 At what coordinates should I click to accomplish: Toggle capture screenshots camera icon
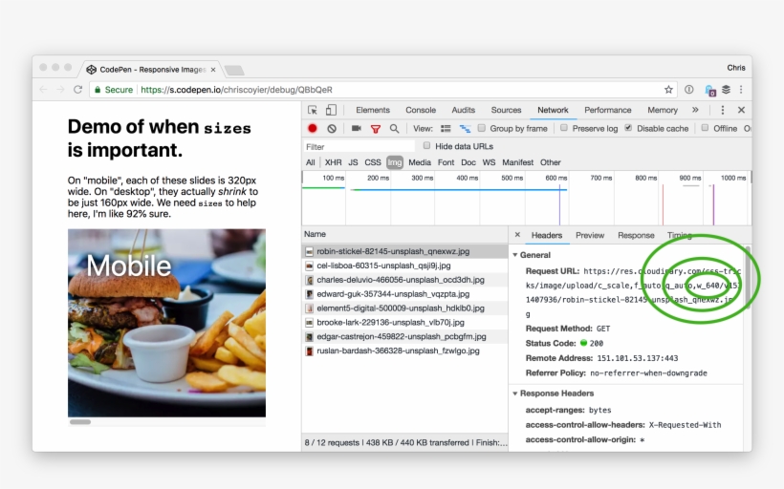pos(357,128)
